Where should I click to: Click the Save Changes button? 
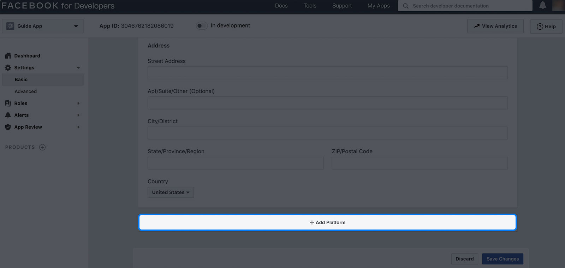(x=502, y=259)
